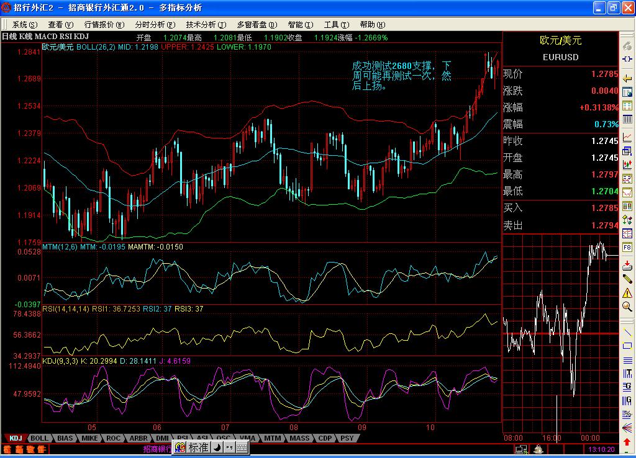
Task: Select the vertical lines G tool
Action: [627, 401]
